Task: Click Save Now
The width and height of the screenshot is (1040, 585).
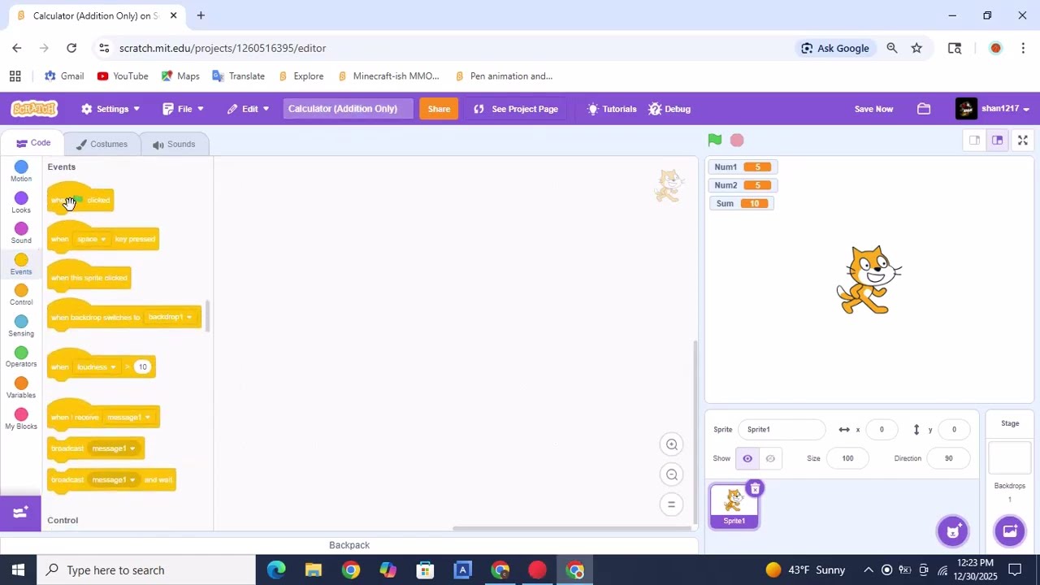Action: pos(873,109)
